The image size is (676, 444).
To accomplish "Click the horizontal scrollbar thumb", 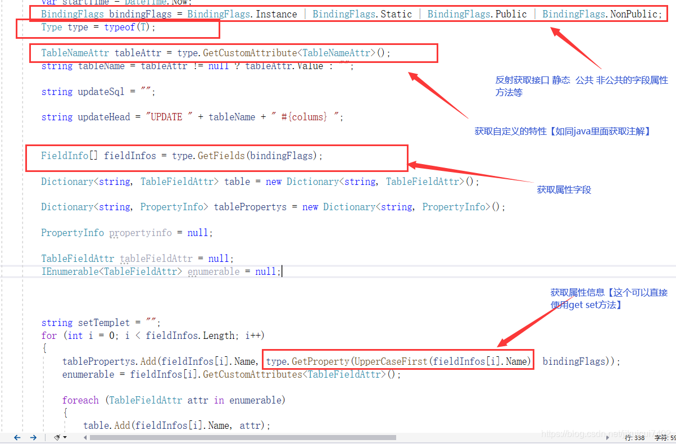I will (x=243, y=437).
